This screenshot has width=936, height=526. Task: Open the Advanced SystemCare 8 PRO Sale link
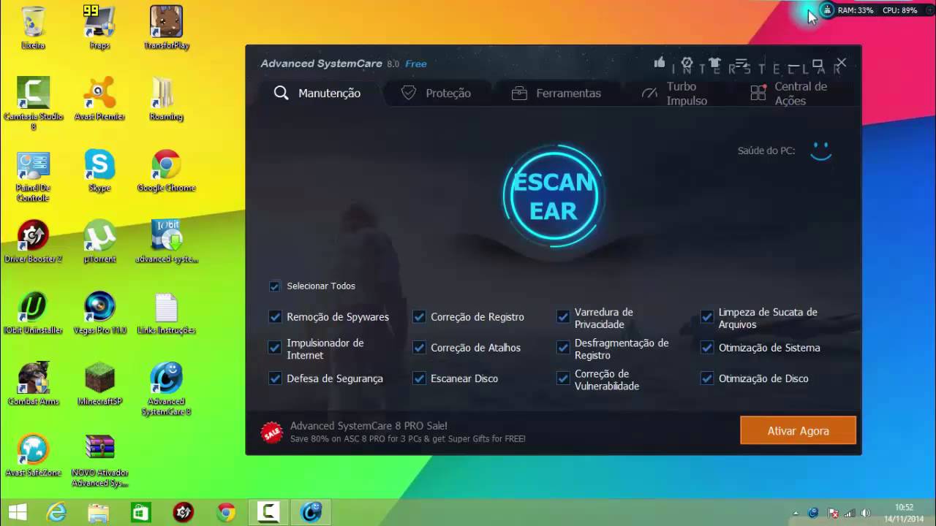[369, 426]
